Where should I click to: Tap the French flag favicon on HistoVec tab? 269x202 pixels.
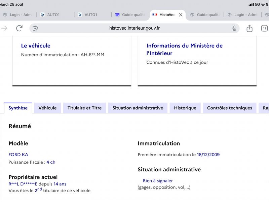coord(155,14)
